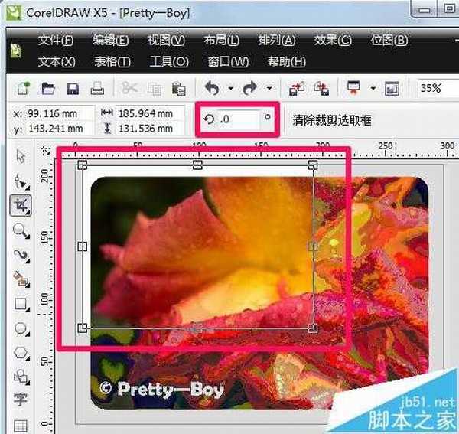
Task: Click the Save disk icon
Action: [x=73, y=88]
